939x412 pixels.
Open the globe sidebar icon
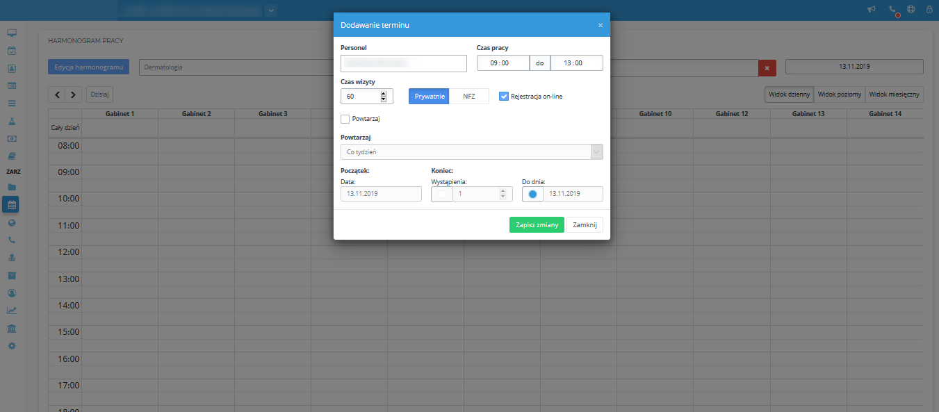[11, 222]
